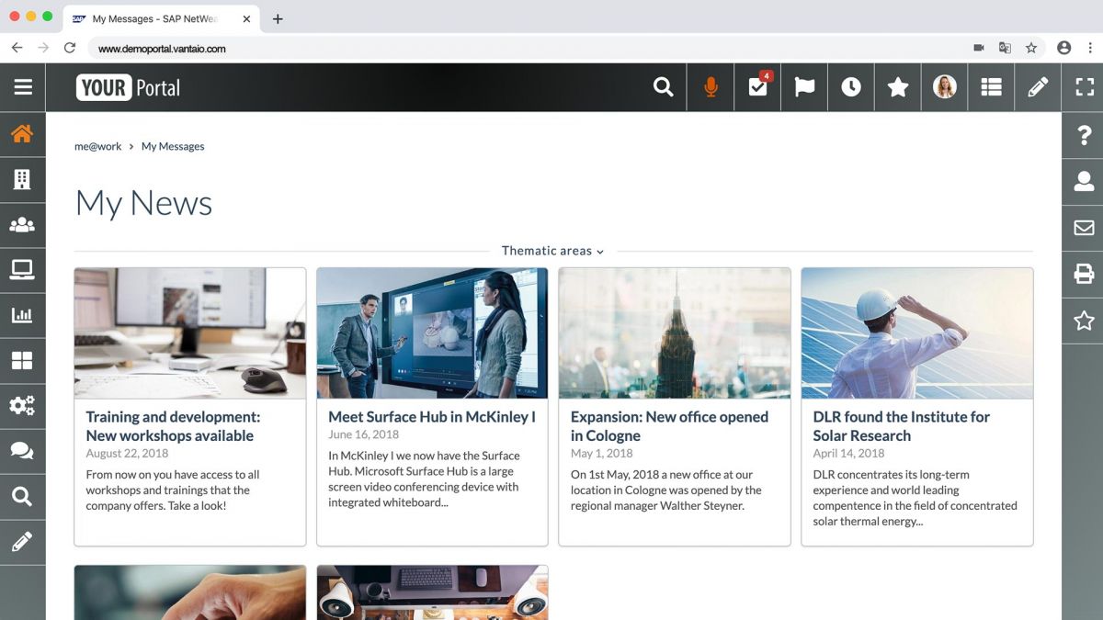The height and width of the screenshot is (620, 1103).
Task: Open the user profile avatar
Action: point(944,87)
